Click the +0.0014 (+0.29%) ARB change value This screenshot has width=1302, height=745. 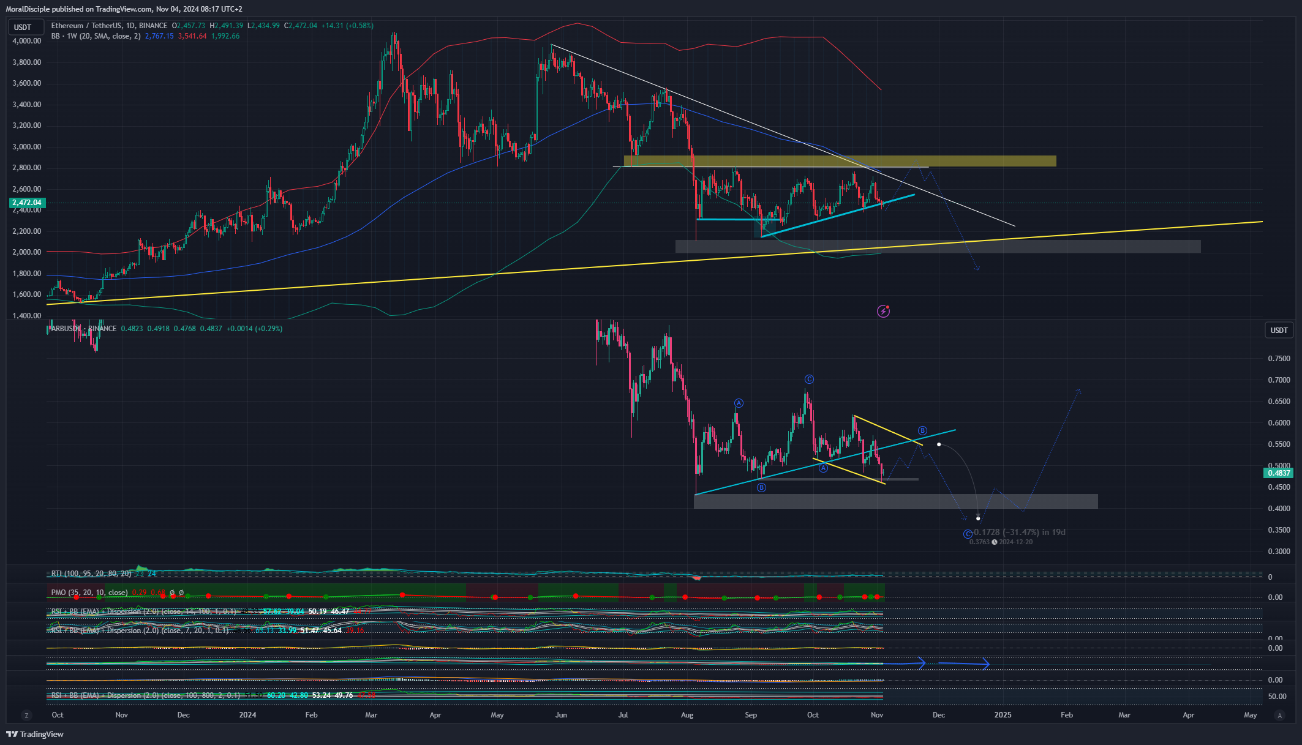tap(255, 329)
